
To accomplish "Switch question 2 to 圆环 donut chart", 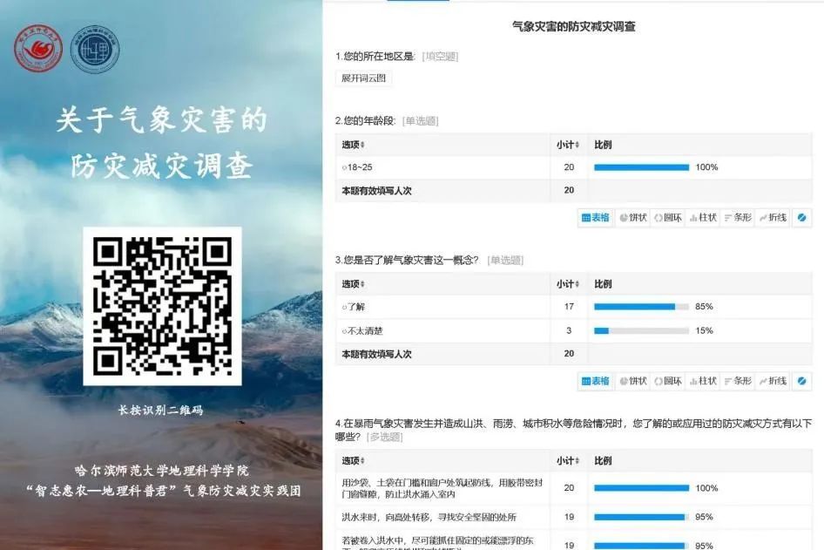I will (667, 218).
